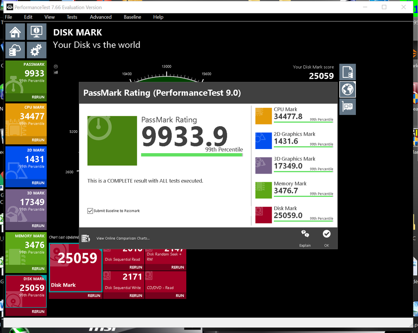The image size is (418, 333).
Task: Select the CPU MARK 34477 tile
Action: tap(26, 119)
